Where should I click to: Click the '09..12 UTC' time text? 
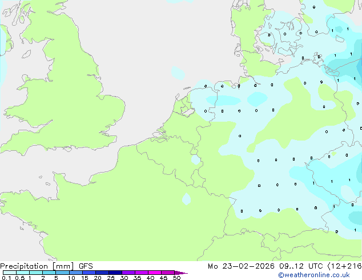[x=301, y=266]
